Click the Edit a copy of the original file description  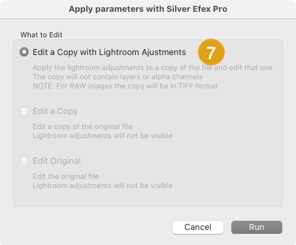coord(82,126)
